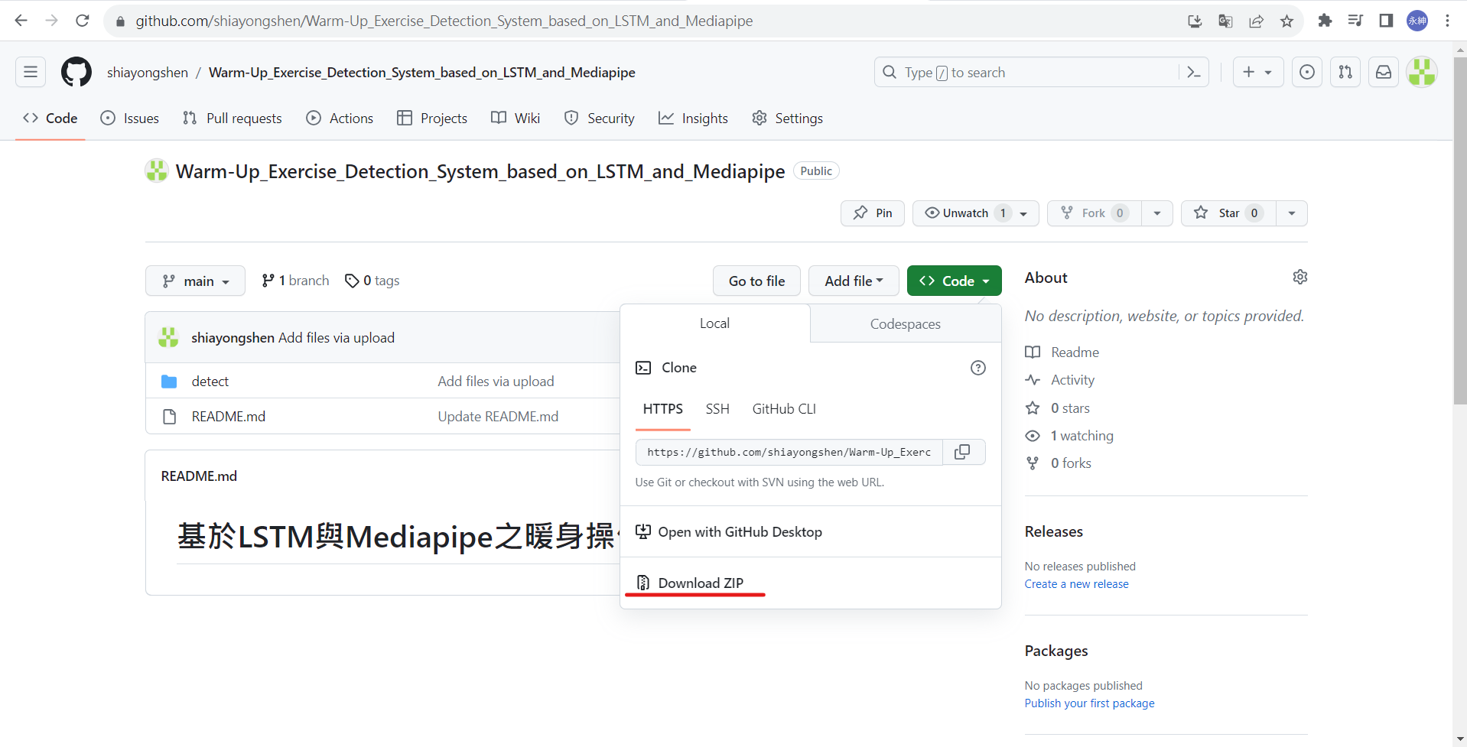The width and height of the screenshot is (1467, 747).
Task: Open the Add file dropdown
Action: pyautogui.click(x=853, y=281)
